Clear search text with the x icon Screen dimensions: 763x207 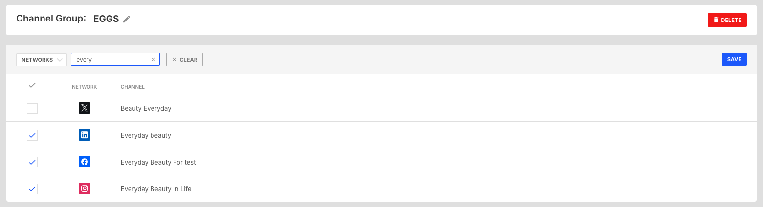pyautogui.click(x=153, y=60)
